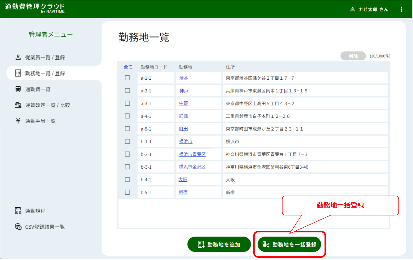Viewport: 413px width, 260px height.
Task: Click address 東京都中野区上高田５丁目４３−２
Action: click(260, 104)
